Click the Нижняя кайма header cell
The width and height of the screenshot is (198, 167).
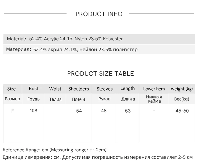[154, 99]
